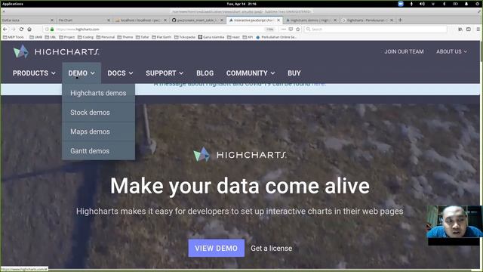The height and width of the screenshot is (272, 483).
Task: Follow the 'here' link in the Covid-19 message
Action: [x=318, y=84]
